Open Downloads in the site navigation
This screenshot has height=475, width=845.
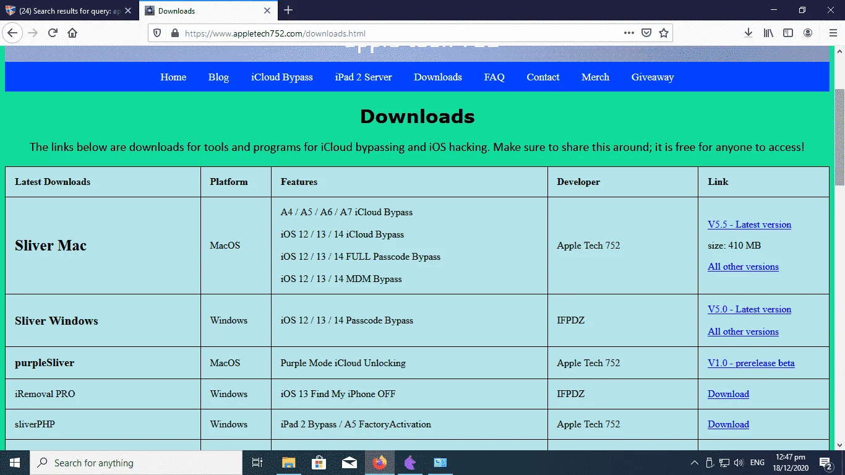click(x=438, y=77)
